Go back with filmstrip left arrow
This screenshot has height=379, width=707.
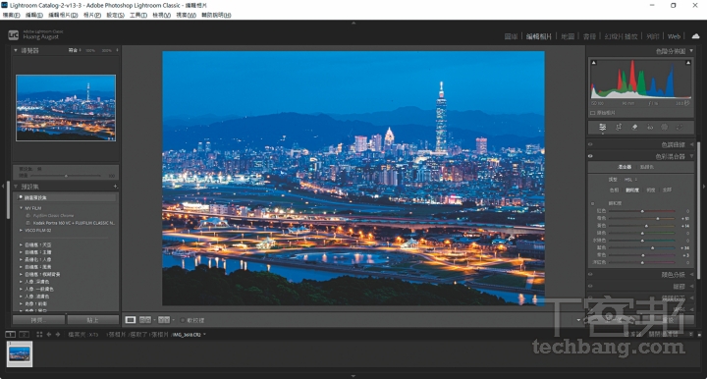[49, 335]
